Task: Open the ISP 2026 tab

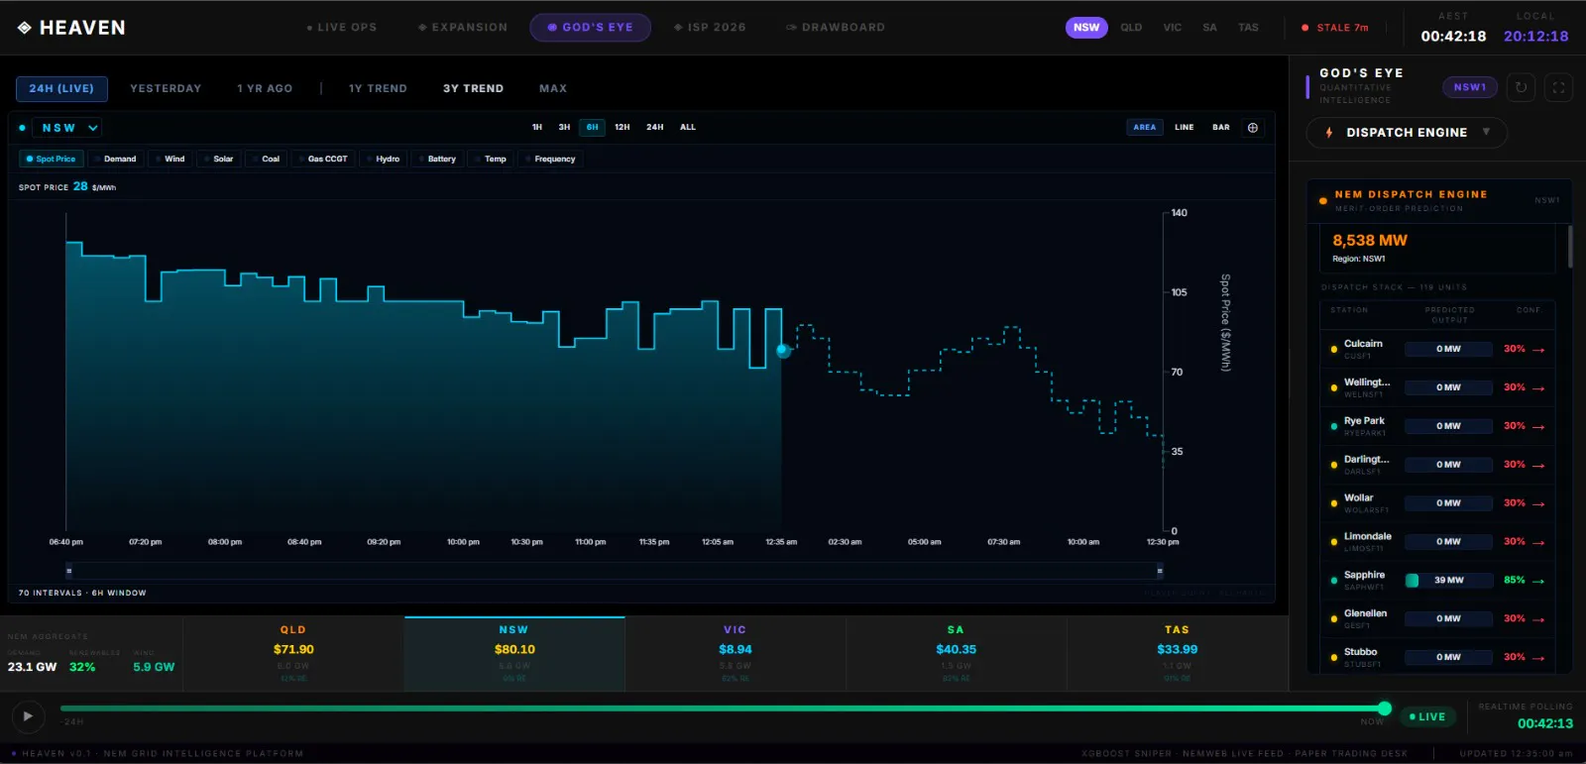Action: click(x=710, y=28)
